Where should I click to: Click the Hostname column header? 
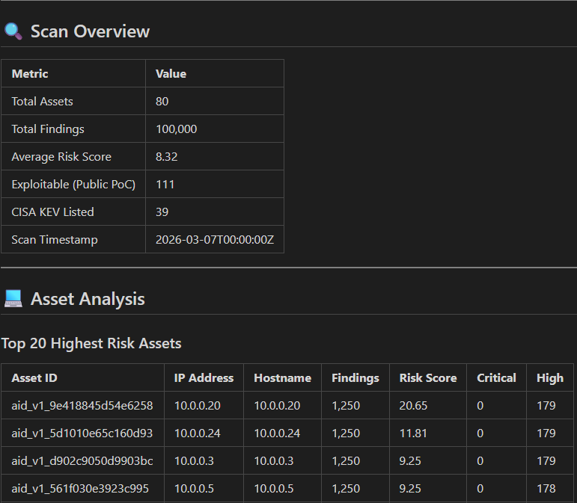tap(283, 377)
